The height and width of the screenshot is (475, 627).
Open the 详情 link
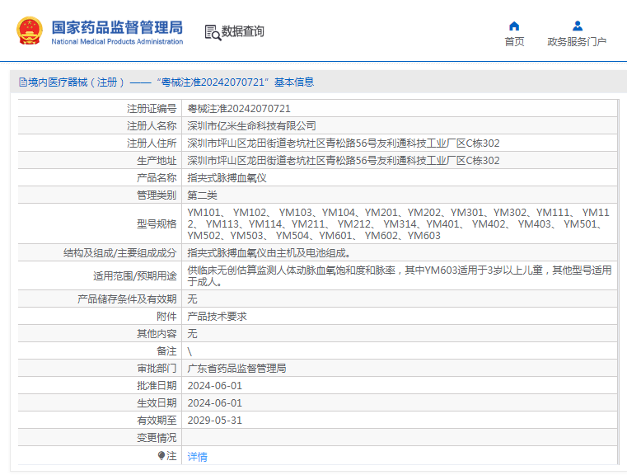point(197,457)
